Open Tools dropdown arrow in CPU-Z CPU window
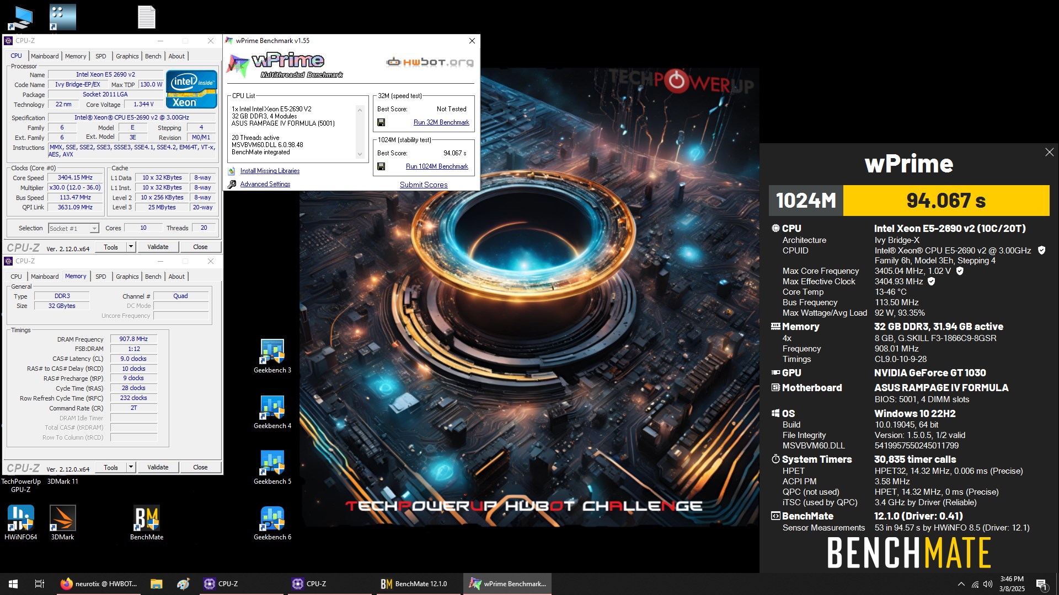The height and width of the screenshot is (595, 1059). pos(131,247)
